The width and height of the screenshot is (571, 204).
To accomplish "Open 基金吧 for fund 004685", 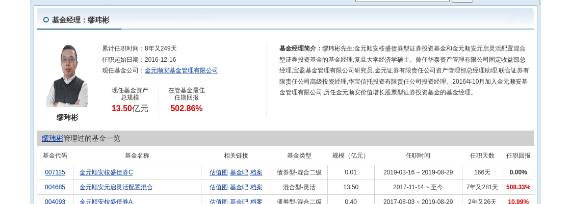I will [239, 187].
